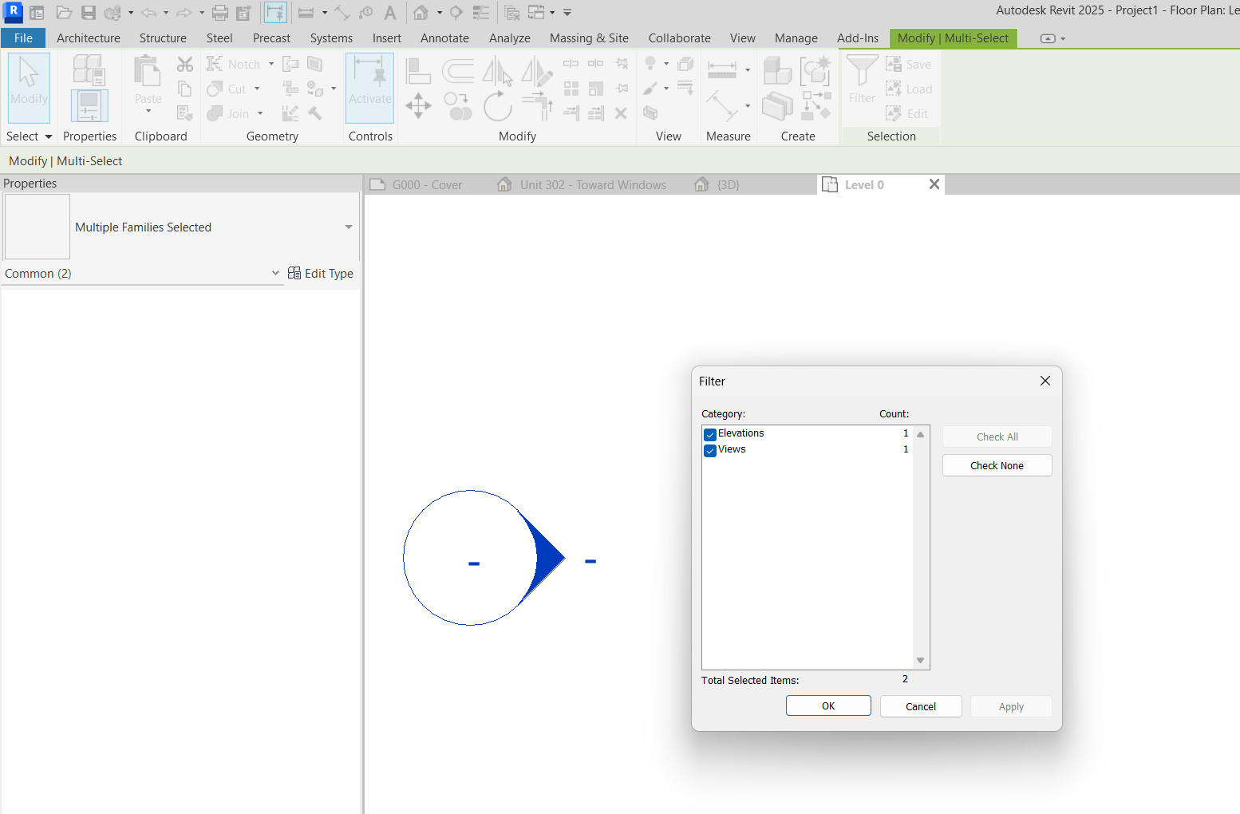
Task: Click Activate Dimensions in Controls panel
Action: (369, 88)
